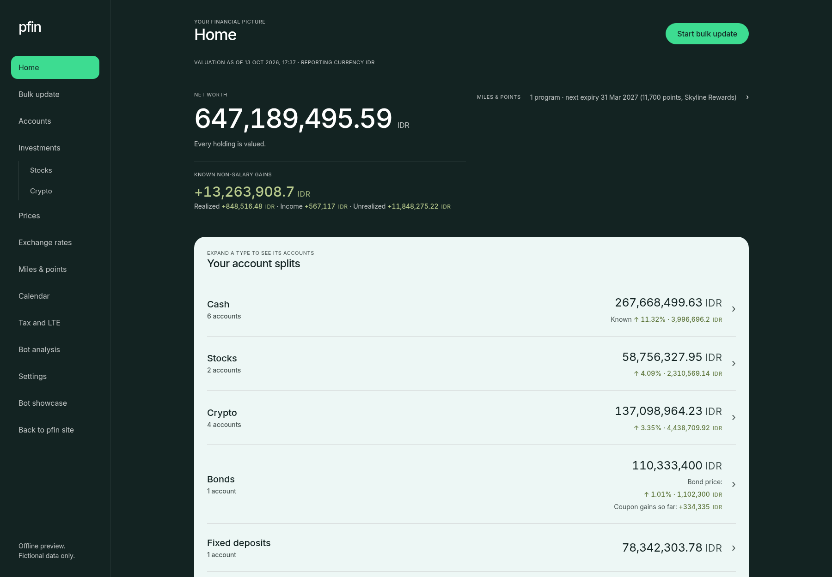Image resolution: width=832 pixels, height=577 pixels.
Task: Click net worth 647,189,495.59 value
Action: [x=294, y=119]
